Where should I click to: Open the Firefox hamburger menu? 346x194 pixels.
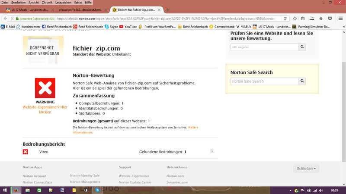[340, 19]
